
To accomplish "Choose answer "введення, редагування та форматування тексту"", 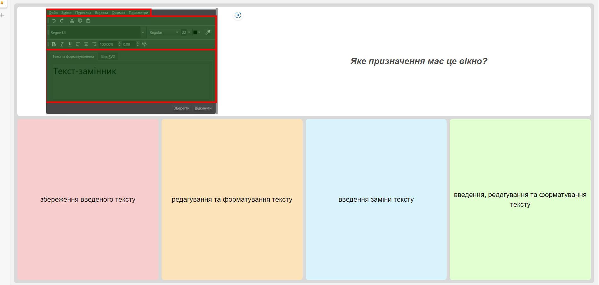I will pyautogui.click(x=520, y=199).
